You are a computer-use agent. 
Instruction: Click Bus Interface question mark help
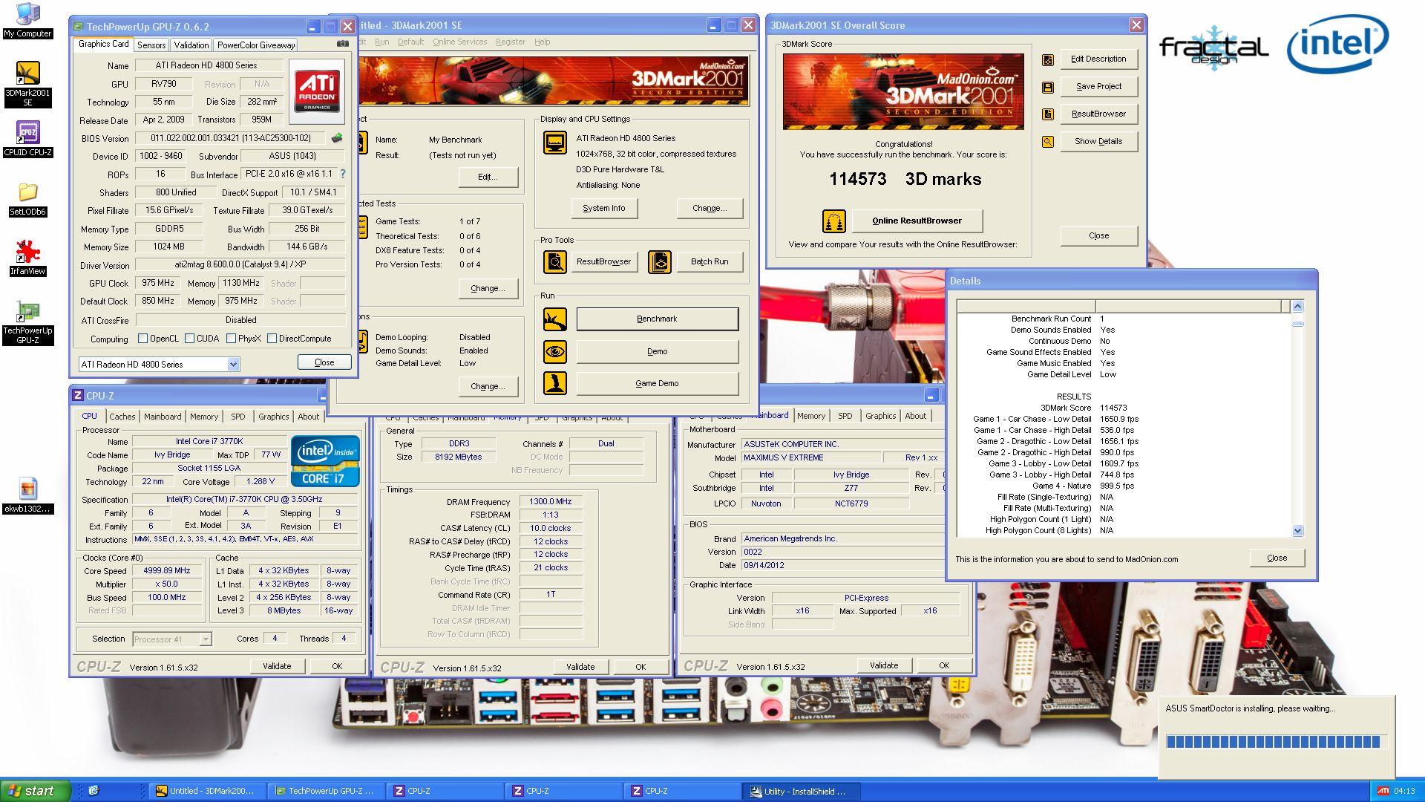tap(343, 174)
